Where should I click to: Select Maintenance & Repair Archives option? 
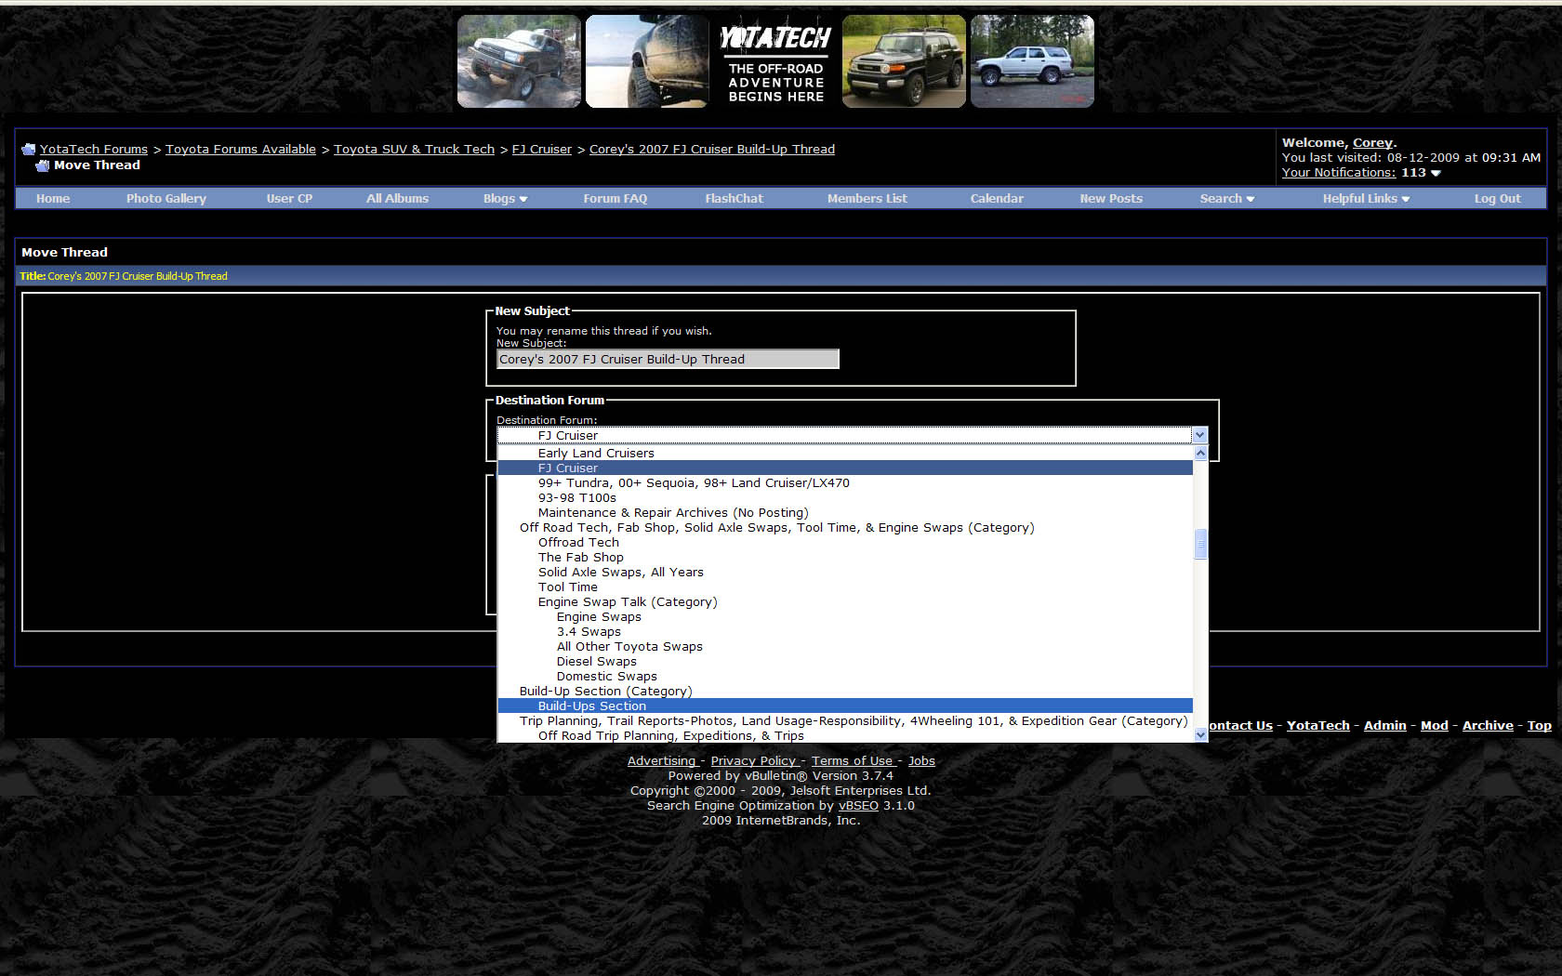(845, 513)
